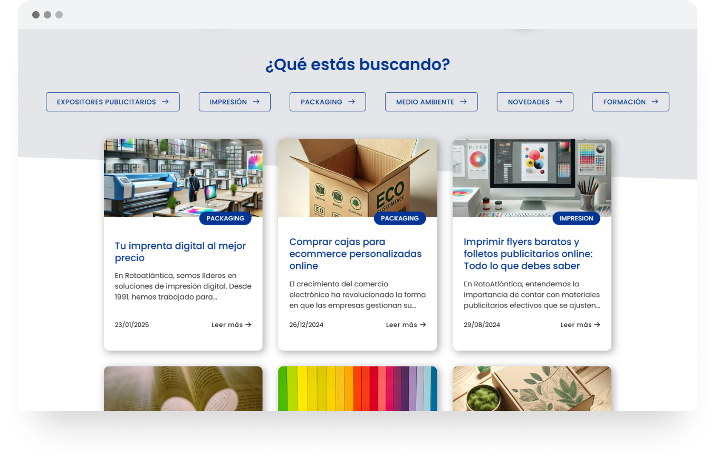This screenshot has height=462, width=719.
Task: Click the arrow icon next to Impresión
Action: (x=256, y=102)
